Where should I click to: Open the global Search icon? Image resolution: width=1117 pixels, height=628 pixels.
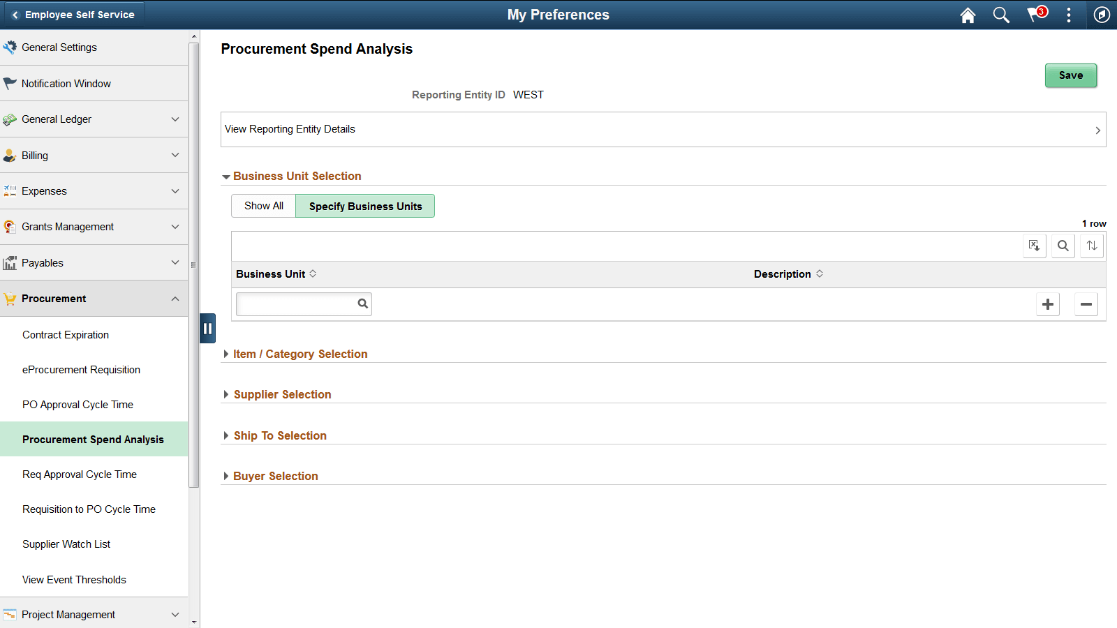1001,15
